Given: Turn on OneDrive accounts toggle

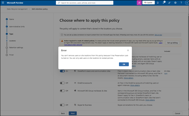Looking at the screenshot, I should tap(62, 83).
